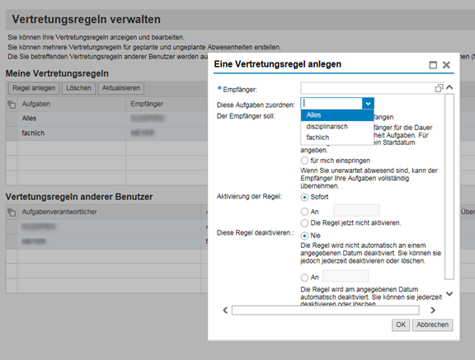Screen dimensions: 475x360
Task: Click Empfänger column header in table
Action: click(167, 105)
